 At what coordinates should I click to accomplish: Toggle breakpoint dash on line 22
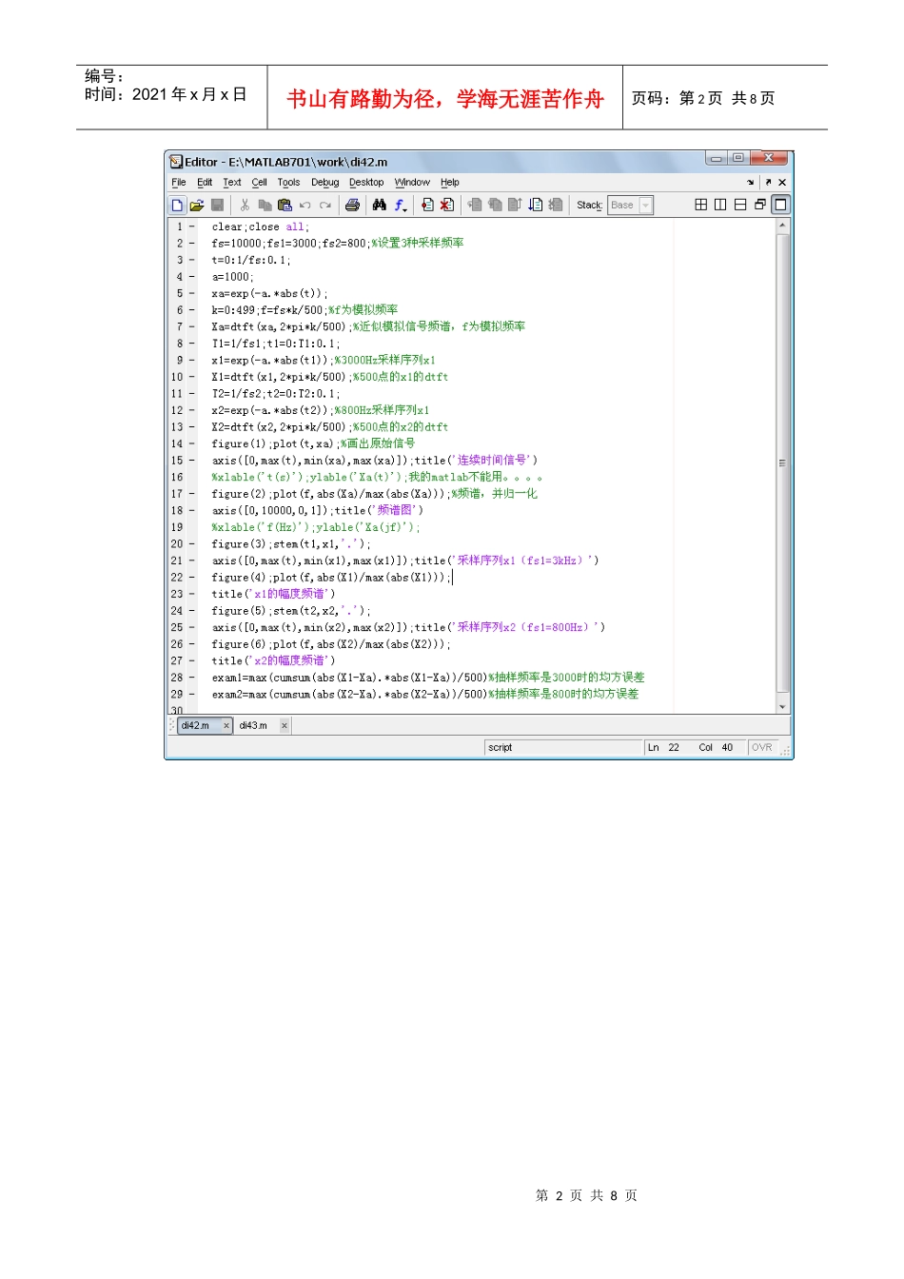(x=191, y=578)
